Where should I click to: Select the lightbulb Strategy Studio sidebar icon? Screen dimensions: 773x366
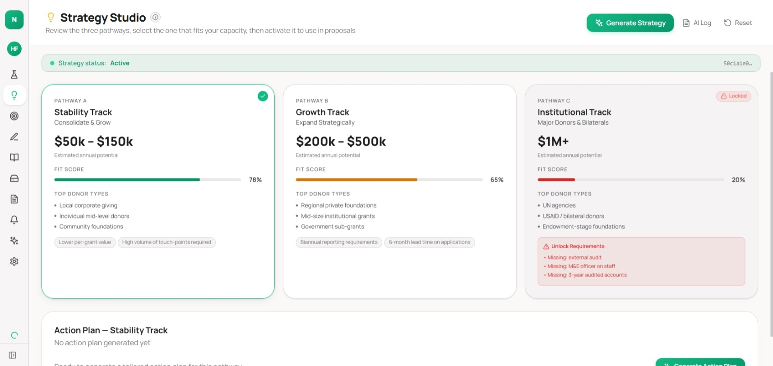tap(14, 95)
